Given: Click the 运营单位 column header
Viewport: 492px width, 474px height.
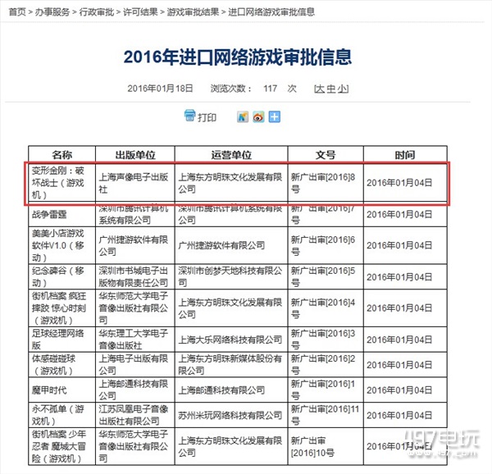Looking at the screenshot, I should [231, 155].
